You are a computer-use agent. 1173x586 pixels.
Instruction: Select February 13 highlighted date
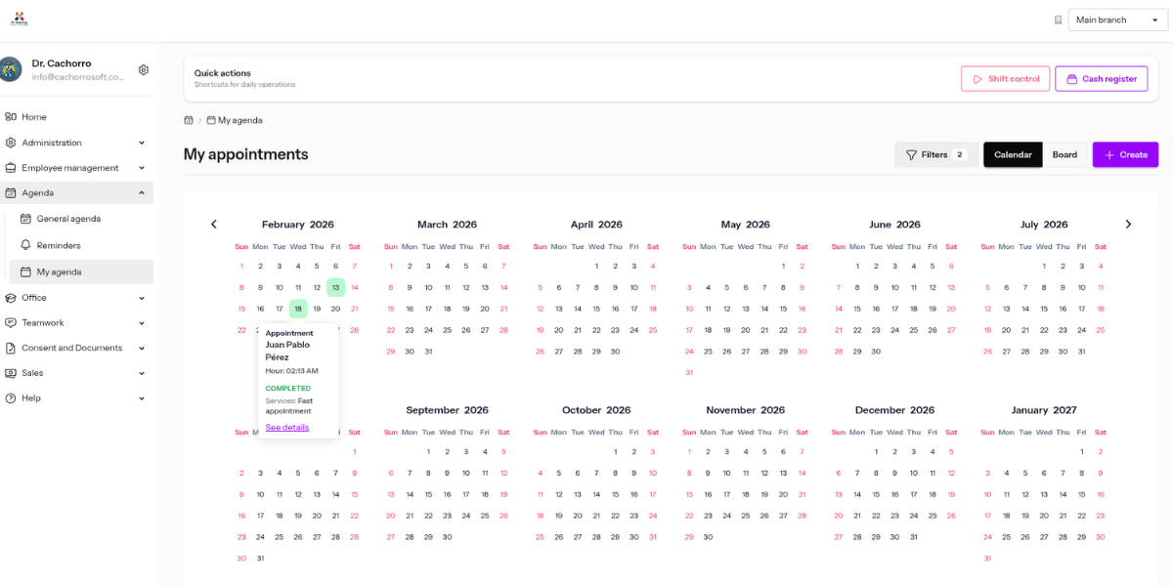pos(335,287)
